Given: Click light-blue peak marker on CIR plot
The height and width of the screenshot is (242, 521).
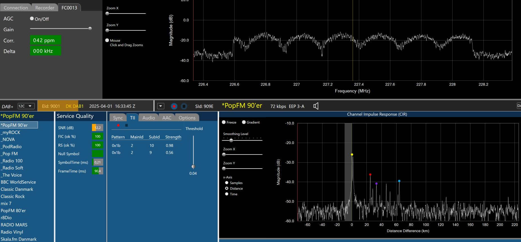Looking at the screenshot, I should (399, 181).
